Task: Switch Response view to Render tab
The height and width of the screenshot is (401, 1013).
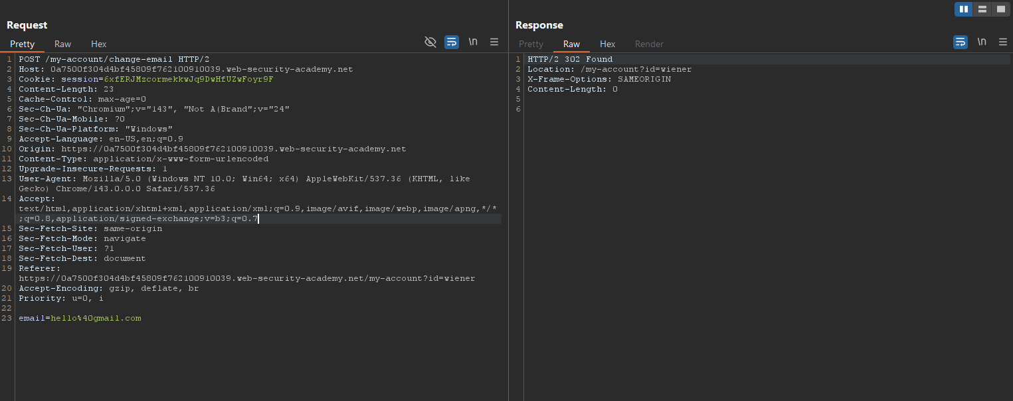Action: coord(649,44)
